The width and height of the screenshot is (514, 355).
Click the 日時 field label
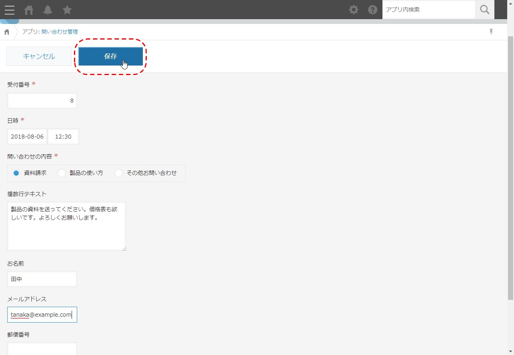[13, 121]
